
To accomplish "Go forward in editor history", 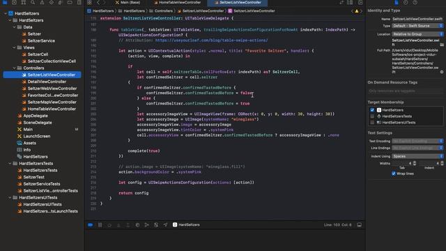I will [x=105, y=2].
